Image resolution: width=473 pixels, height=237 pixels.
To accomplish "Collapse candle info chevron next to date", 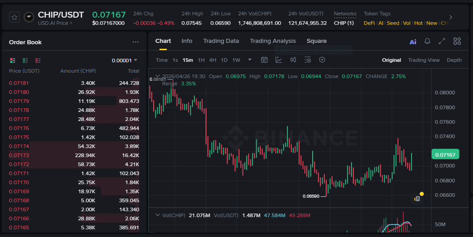I will click(x=158, y=76).
